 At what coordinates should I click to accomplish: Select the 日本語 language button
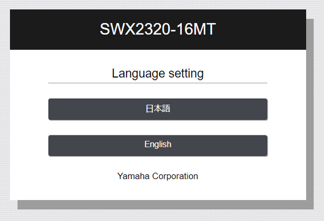pyautogui.click(x=158, y=109)
